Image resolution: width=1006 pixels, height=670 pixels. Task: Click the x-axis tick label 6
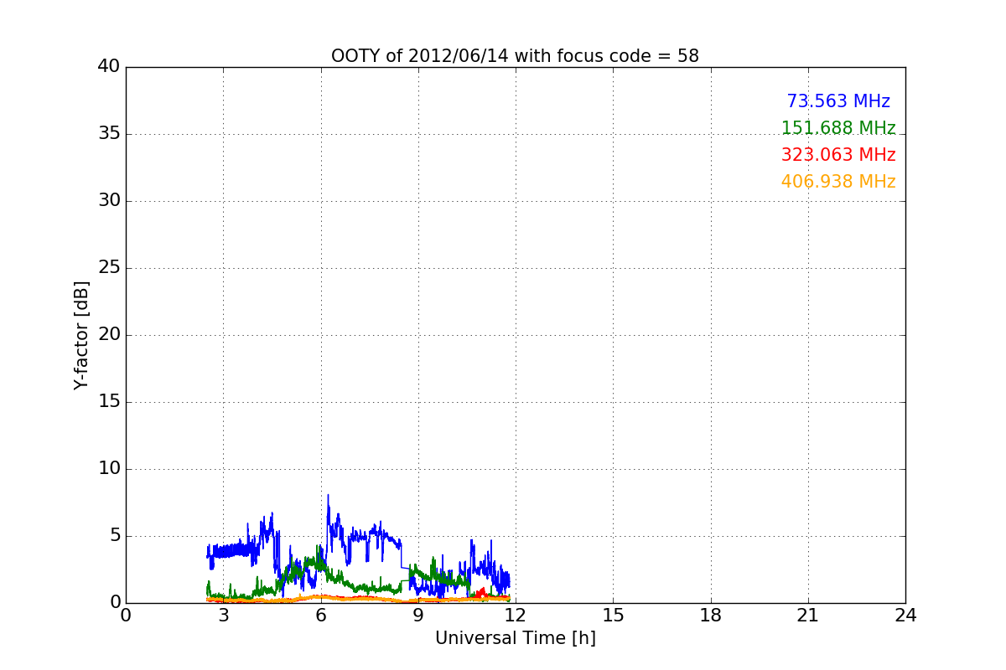[x=320, y=616]
